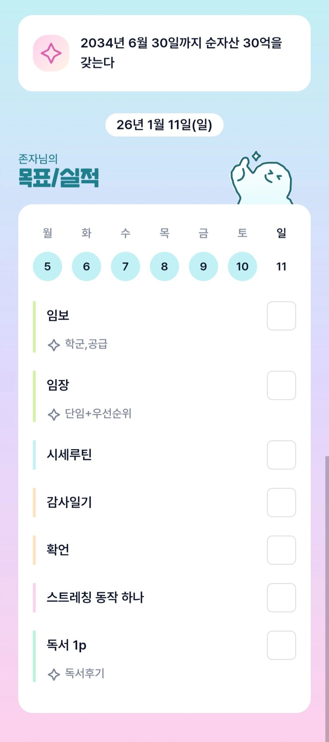Viewport: 329px width, 742px height.
Task: Check the 독서 1p checkbox
Action: pyautogui.click(x=281, y=645)
